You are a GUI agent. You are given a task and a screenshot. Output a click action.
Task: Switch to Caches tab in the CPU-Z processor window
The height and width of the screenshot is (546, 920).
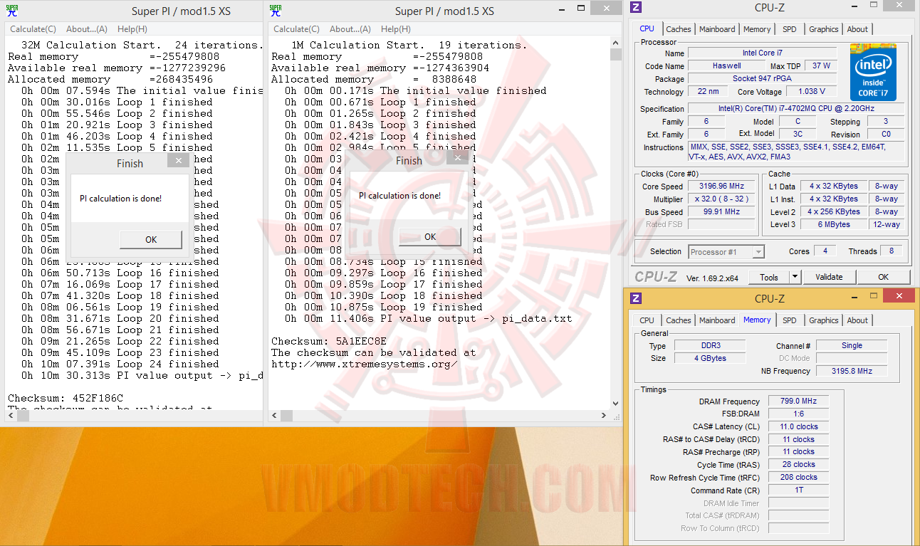pyautogui.click(x=678, y=29)
